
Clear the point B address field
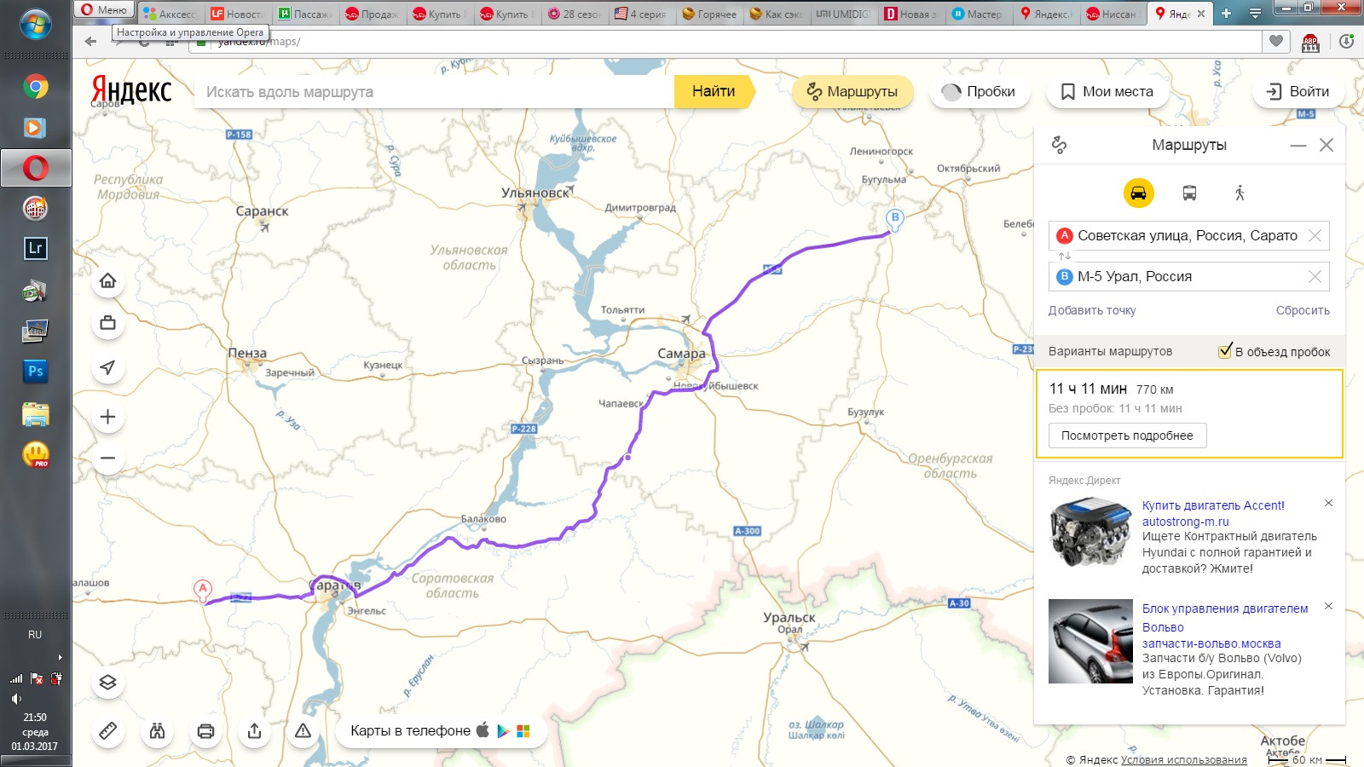[1315, 276]
